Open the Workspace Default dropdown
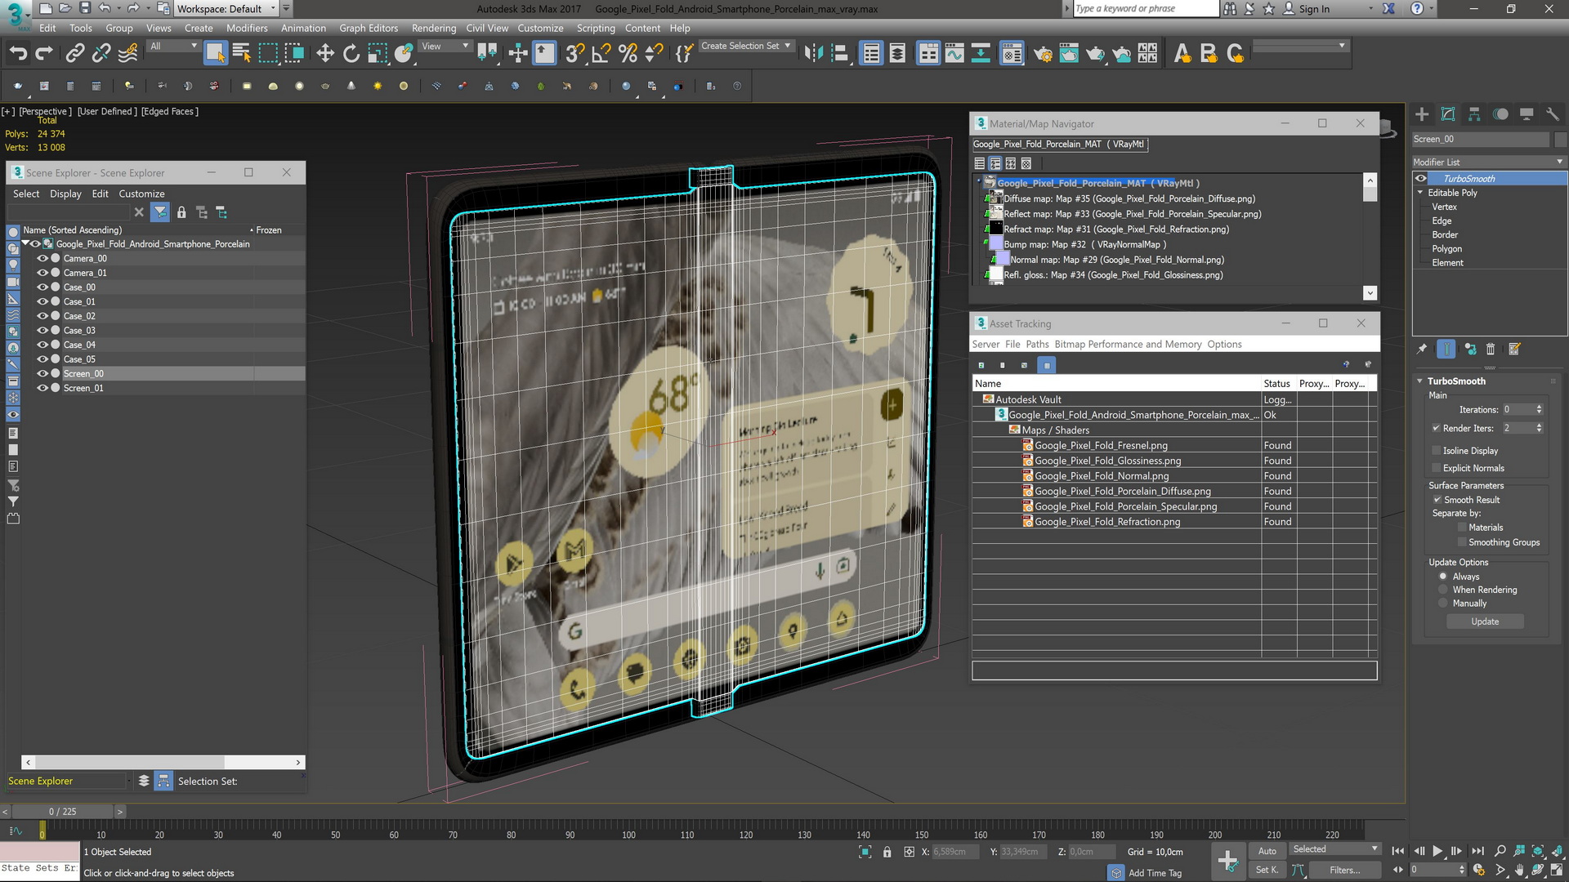 (227, 9)
